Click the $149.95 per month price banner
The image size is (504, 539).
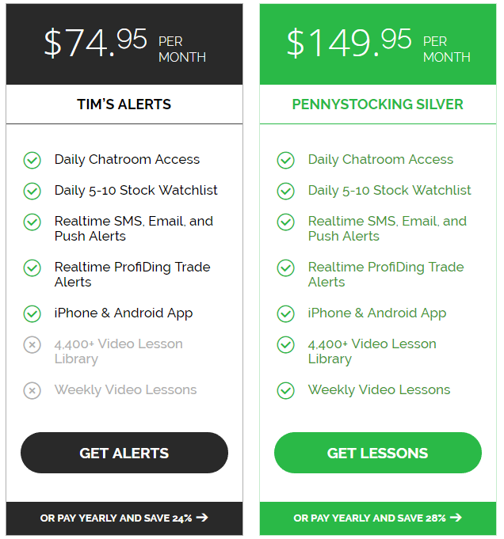point(378,44)
